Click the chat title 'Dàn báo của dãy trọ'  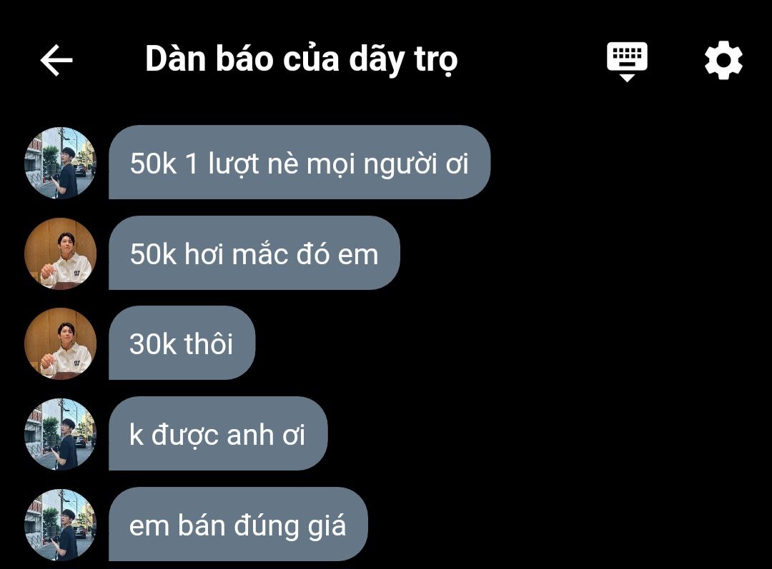pos(302,60)
